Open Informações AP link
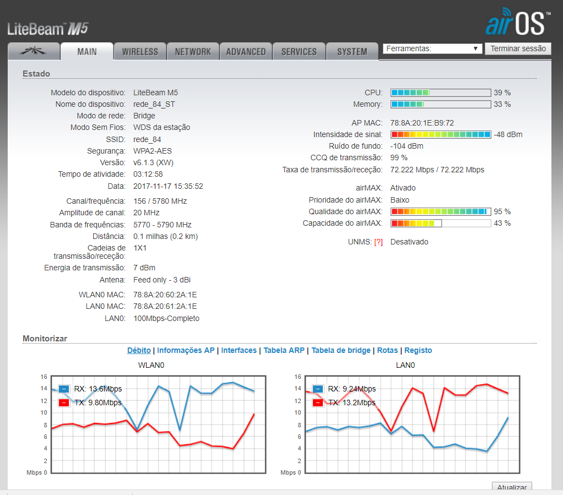Screen dimensions: 563x495 click(x=186, y=350)
